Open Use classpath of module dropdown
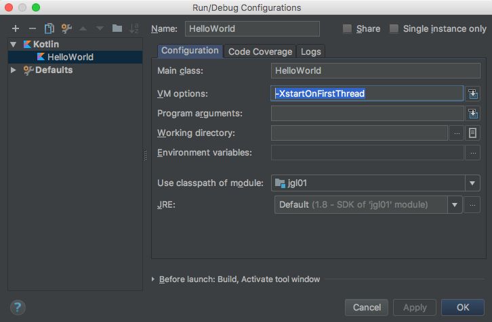492x322 pixels. click(x=472, y=183)
